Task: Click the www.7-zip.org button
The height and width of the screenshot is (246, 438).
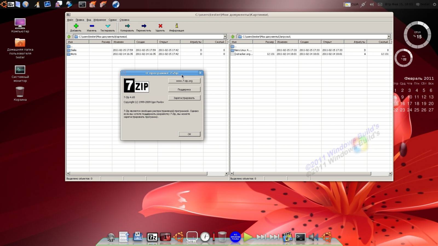Action: [x=184, y=81]
